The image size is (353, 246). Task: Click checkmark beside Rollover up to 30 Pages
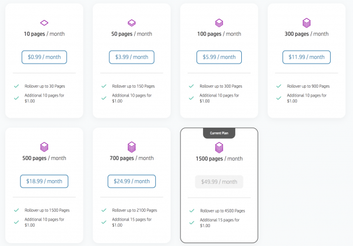tap(16, 86)
